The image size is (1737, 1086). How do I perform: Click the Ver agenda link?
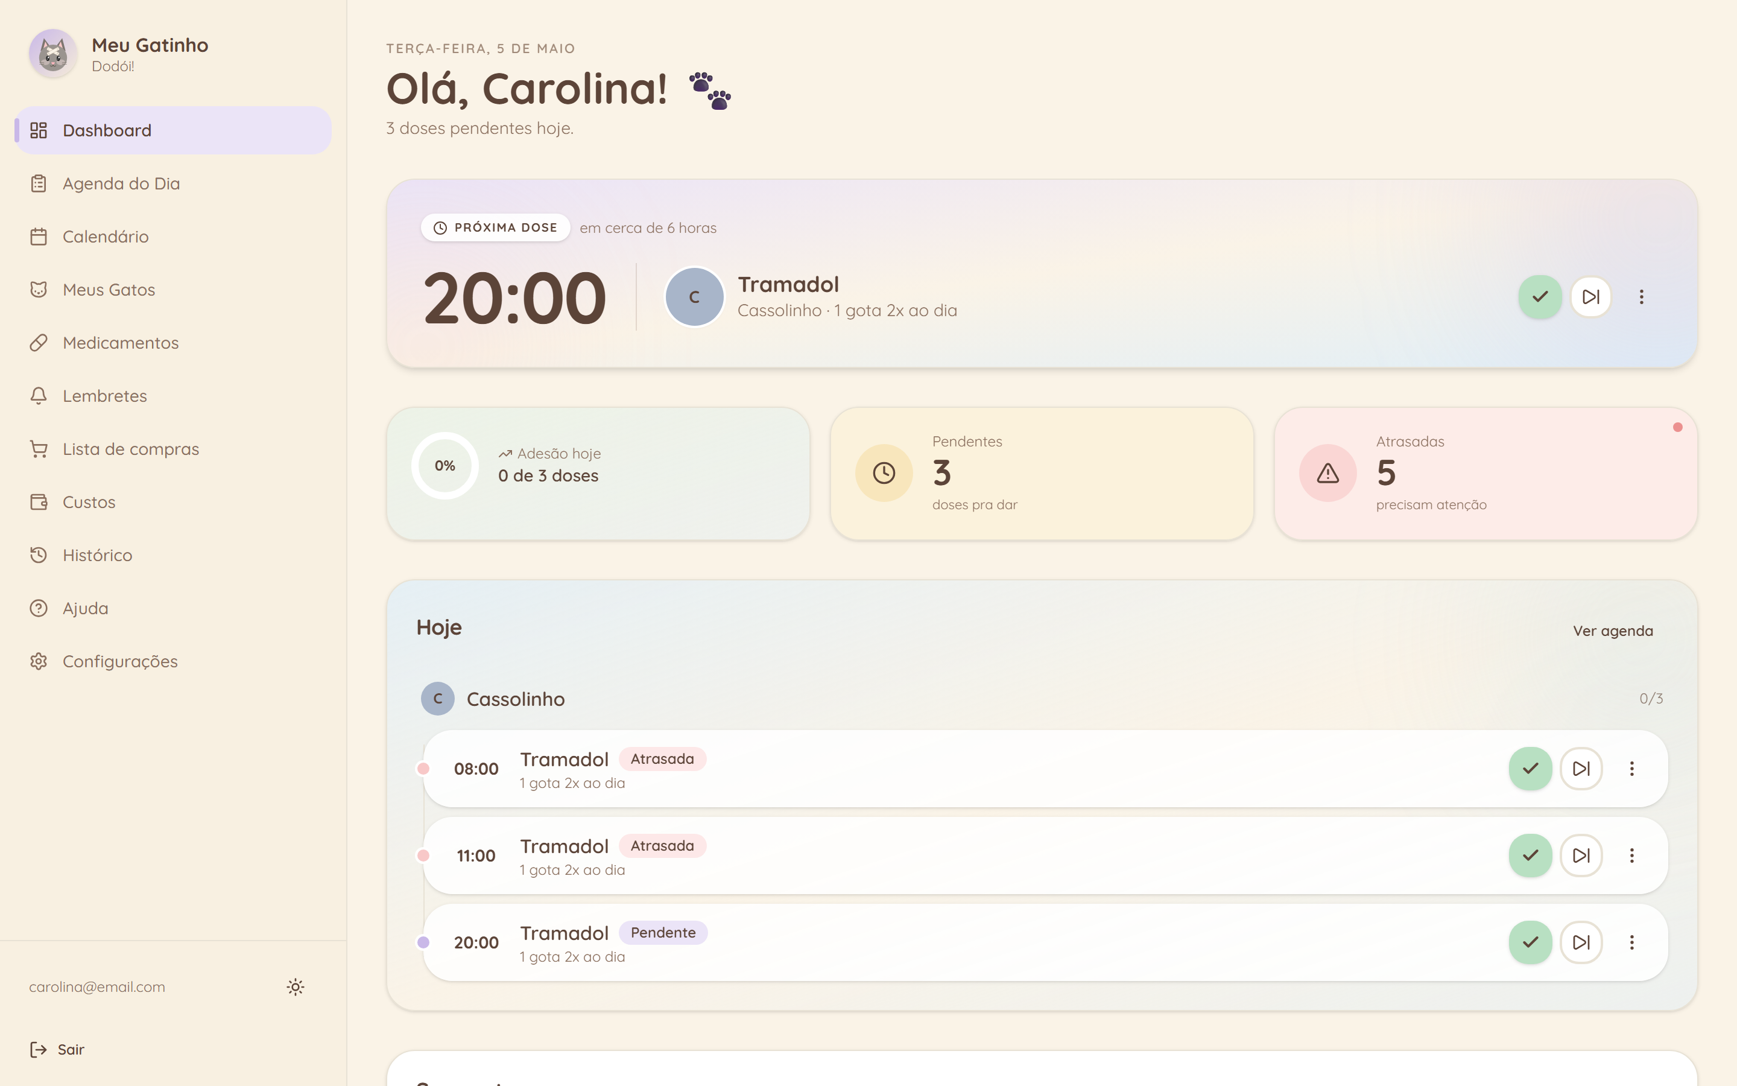pyautogui.click(x=1613, y=630)
